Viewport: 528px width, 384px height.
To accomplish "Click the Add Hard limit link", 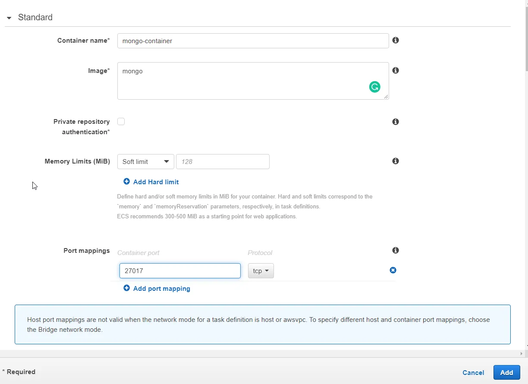I will pyautogui.click(x=156, y=182).
